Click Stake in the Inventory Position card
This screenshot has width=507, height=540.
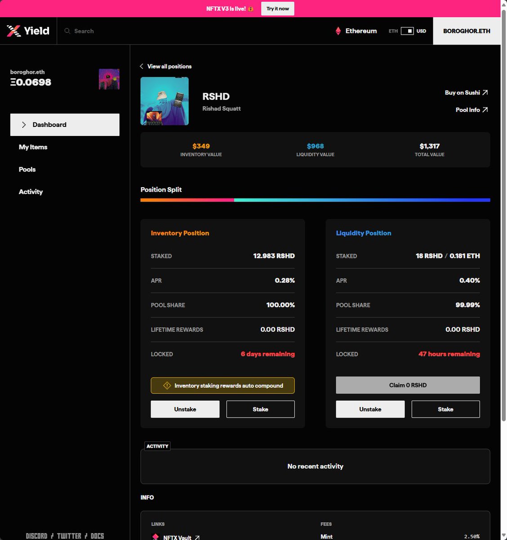[261, 409]
